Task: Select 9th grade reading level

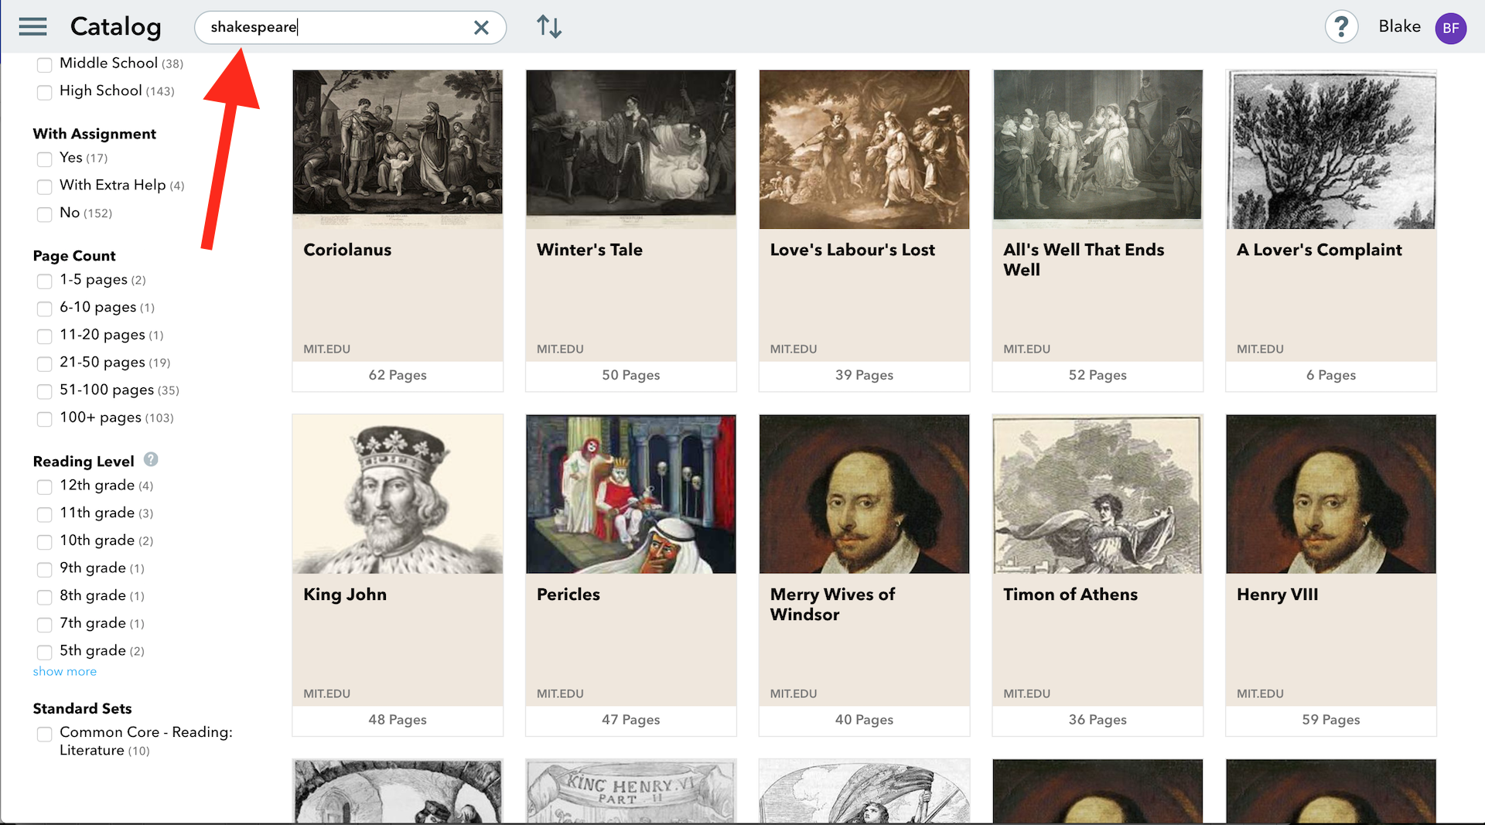Action: (x=45, y=570)
